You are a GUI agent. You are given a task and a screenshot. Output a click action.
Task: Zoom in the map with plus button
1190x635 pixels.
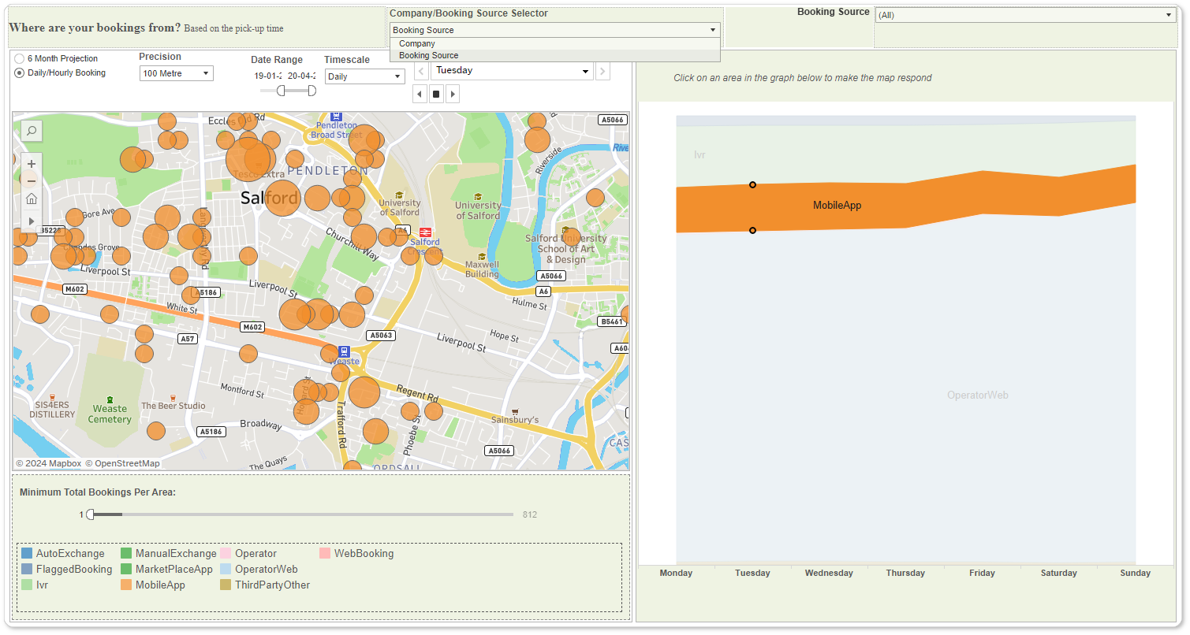(x=32, y=164)
